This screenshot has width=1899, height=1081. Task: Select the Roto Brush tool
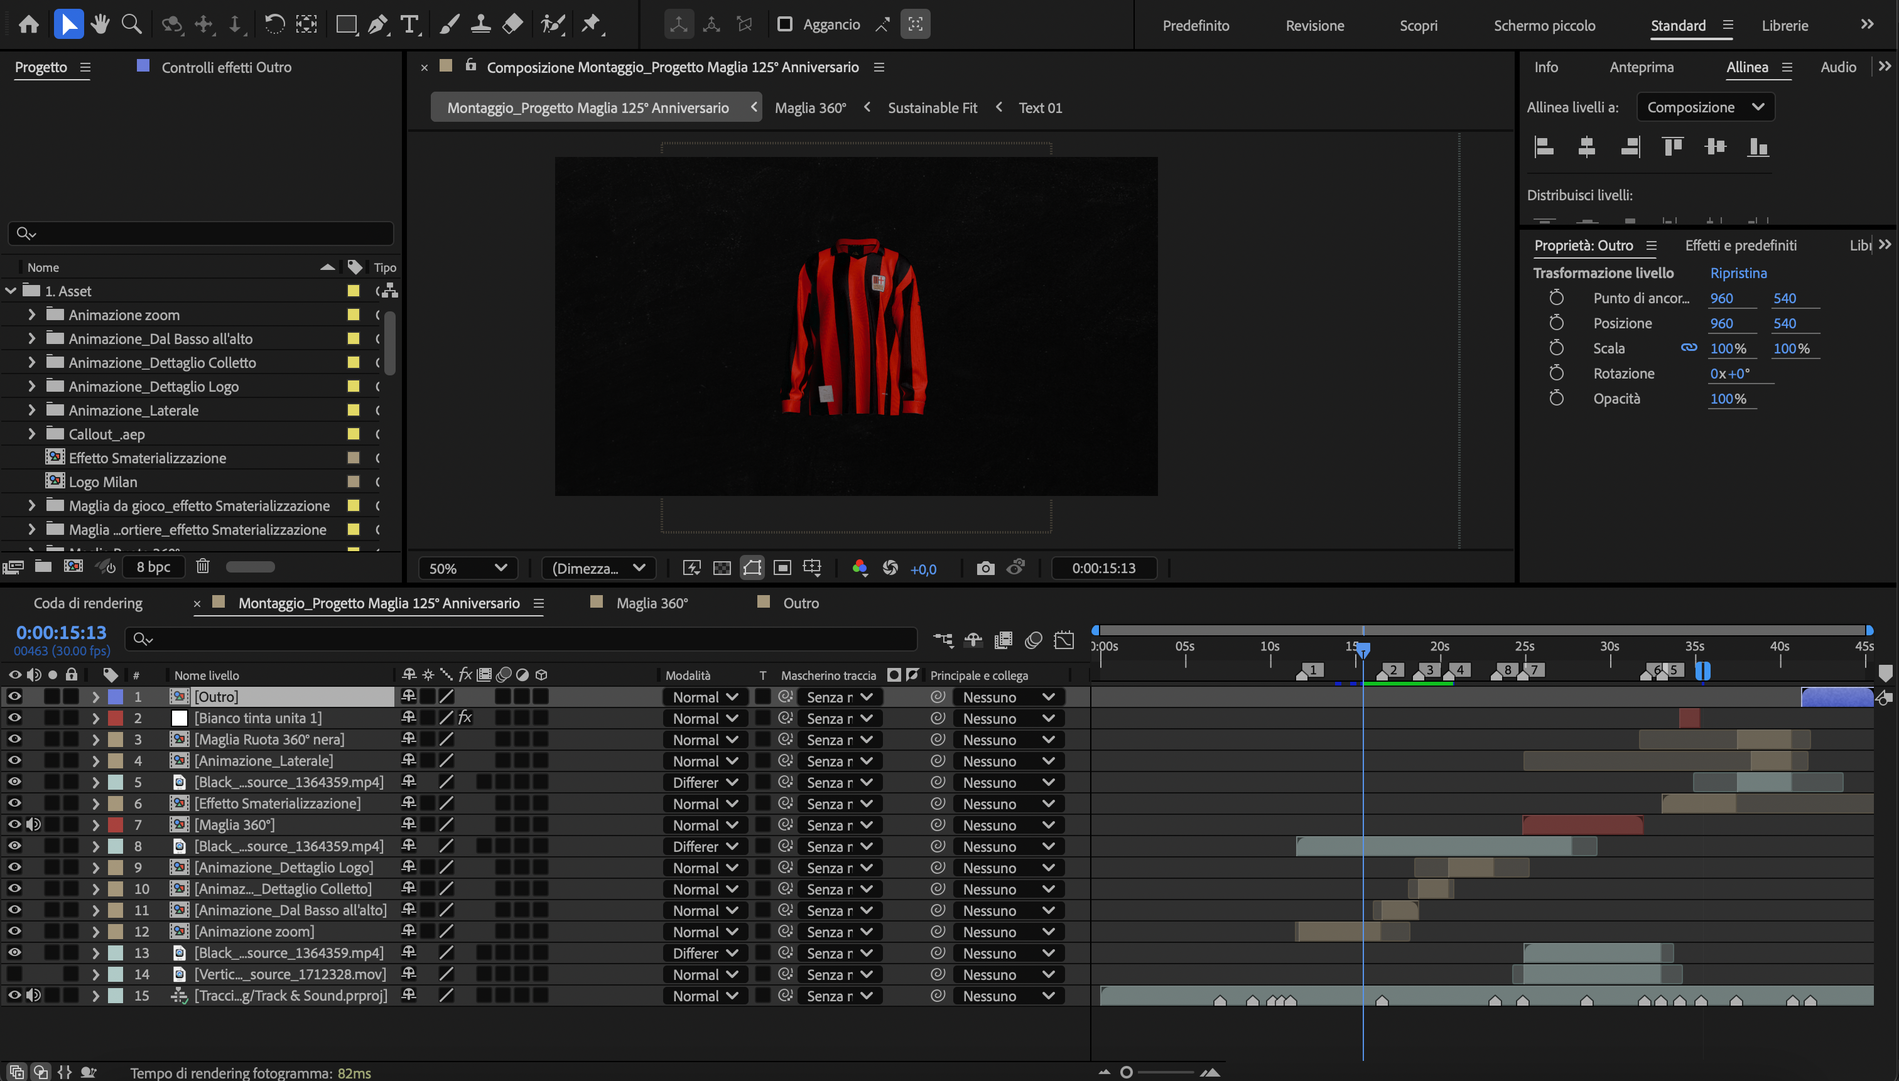pyautogui.click(x=553, y=24)
